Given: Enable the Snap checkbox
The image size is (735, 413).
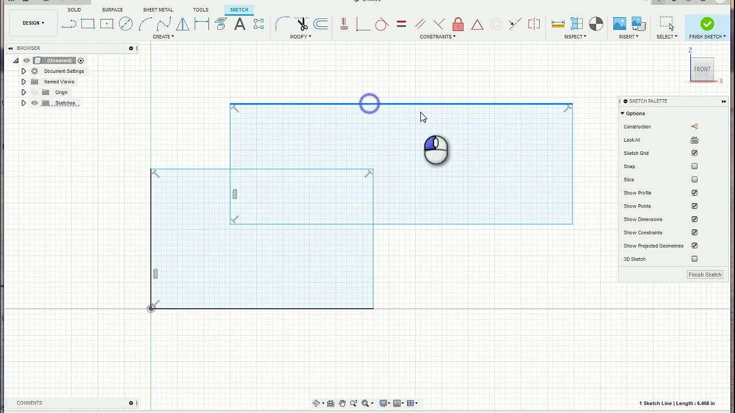Looking at the screenshot, I should (x=694, y=166).
